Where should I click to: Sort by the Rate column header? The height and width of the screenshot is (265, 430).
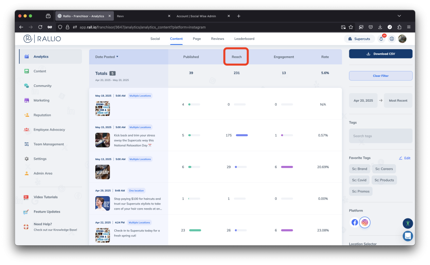325,57
